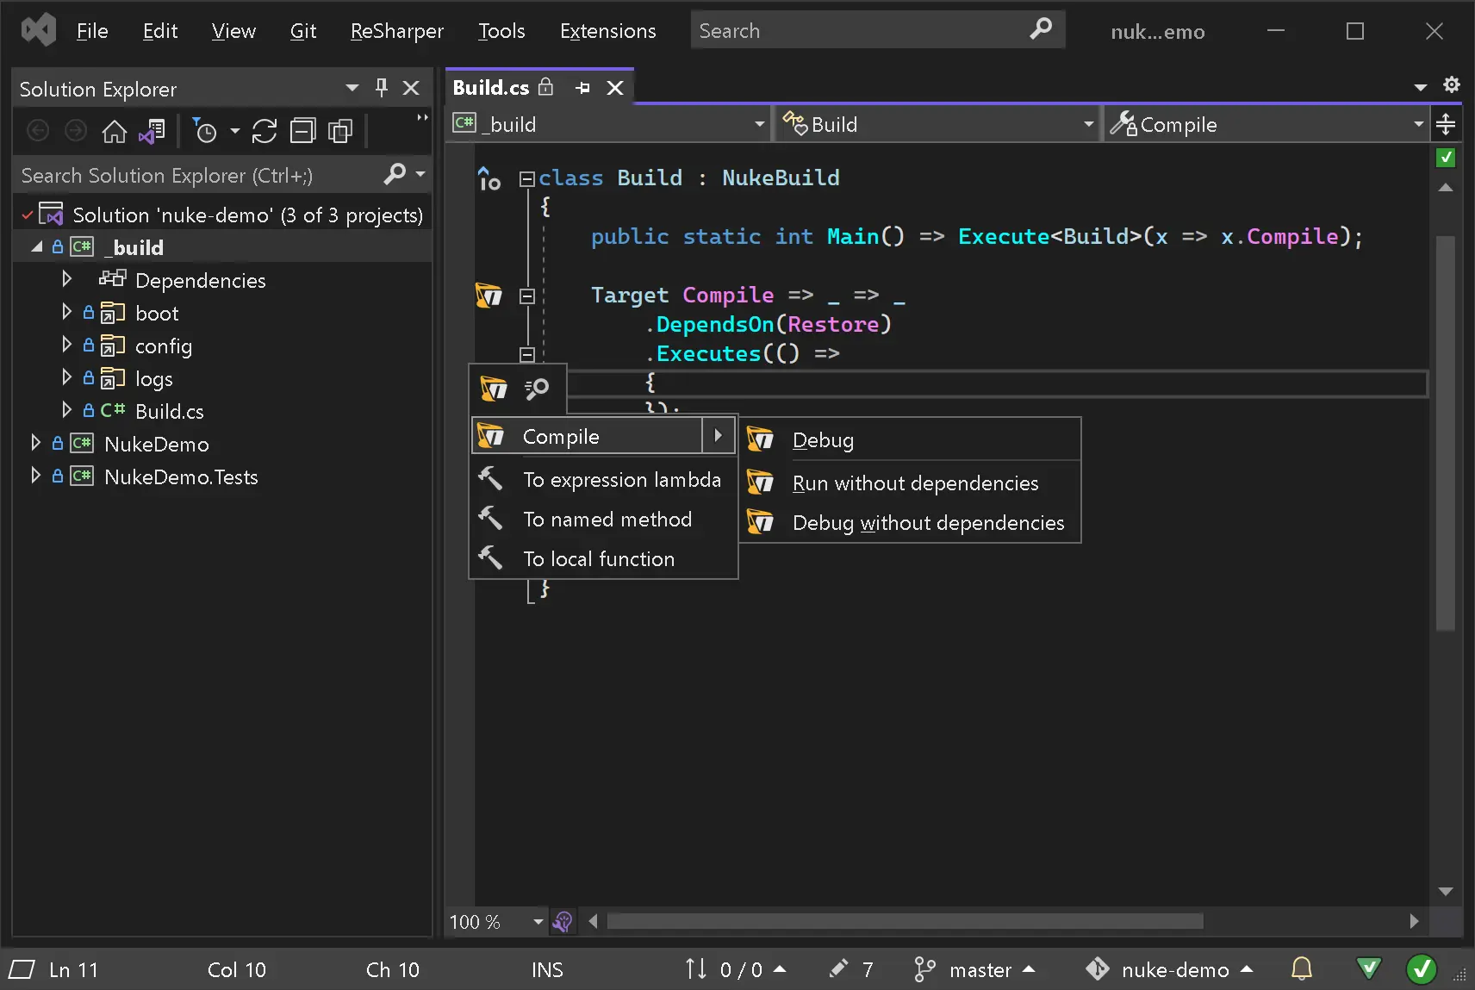Navigate forward in Solution Explorer

pyautogui.click(x=76, y=131)
